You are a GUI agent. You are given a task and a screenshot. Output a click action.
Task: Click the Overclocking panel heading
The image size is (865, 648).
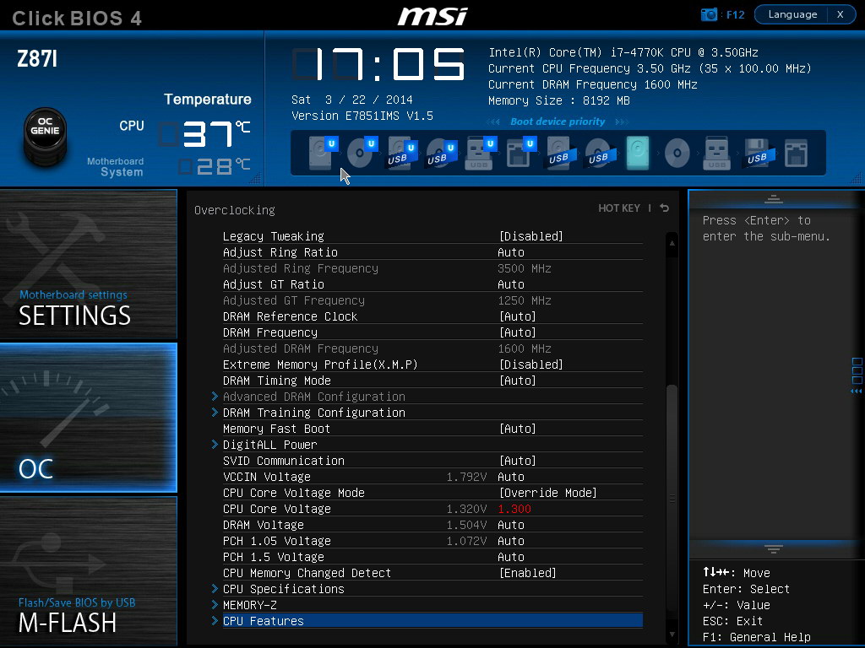point(235,210)
